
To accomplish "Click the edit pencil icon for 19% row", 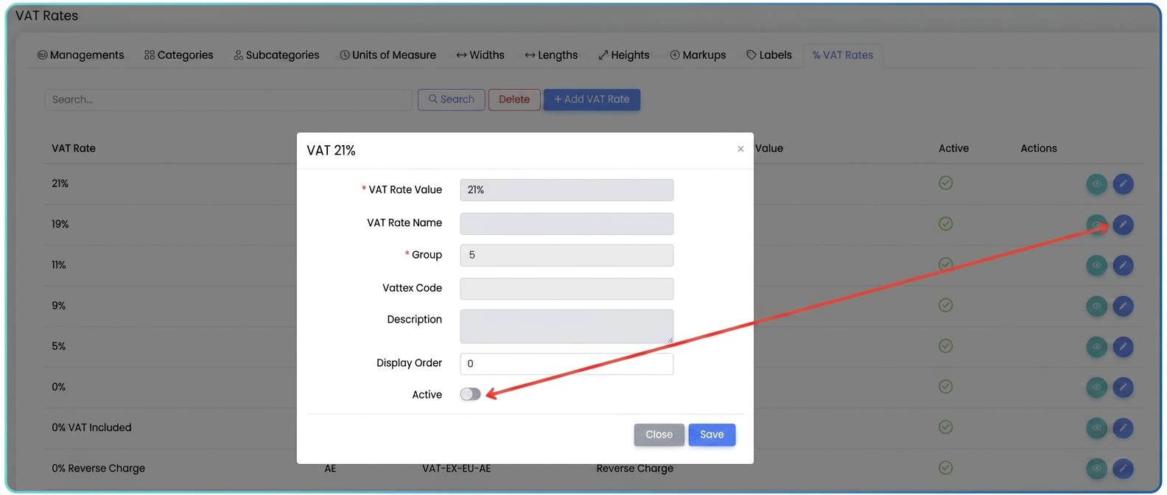I will tap(1123, 225).
